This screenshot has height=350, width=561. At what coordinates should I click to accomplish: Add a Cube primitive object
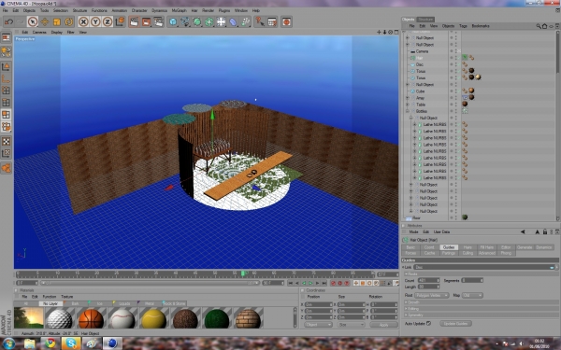(173, 21)
